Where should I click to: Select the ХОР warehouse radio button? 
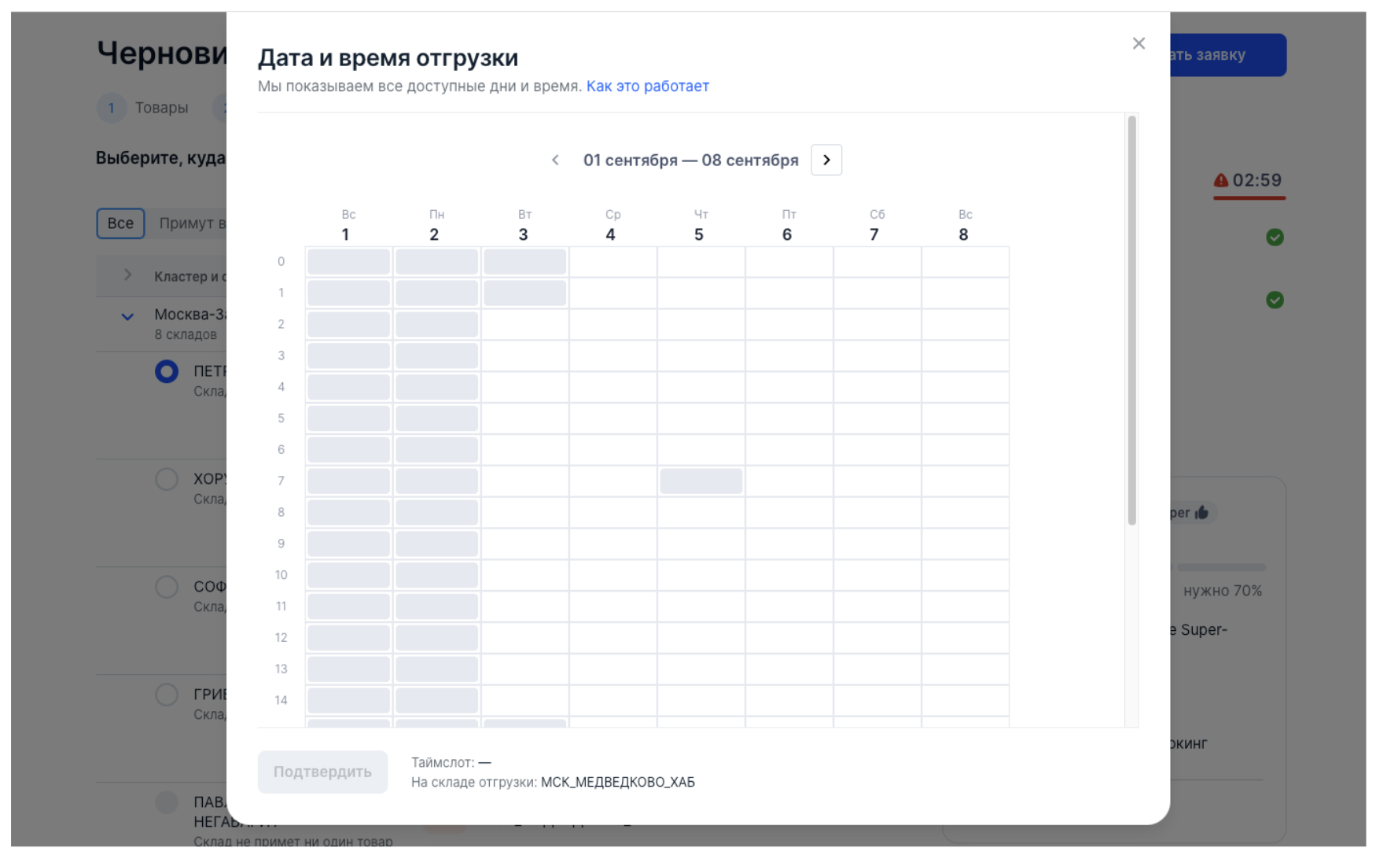[x=167, y=479]
